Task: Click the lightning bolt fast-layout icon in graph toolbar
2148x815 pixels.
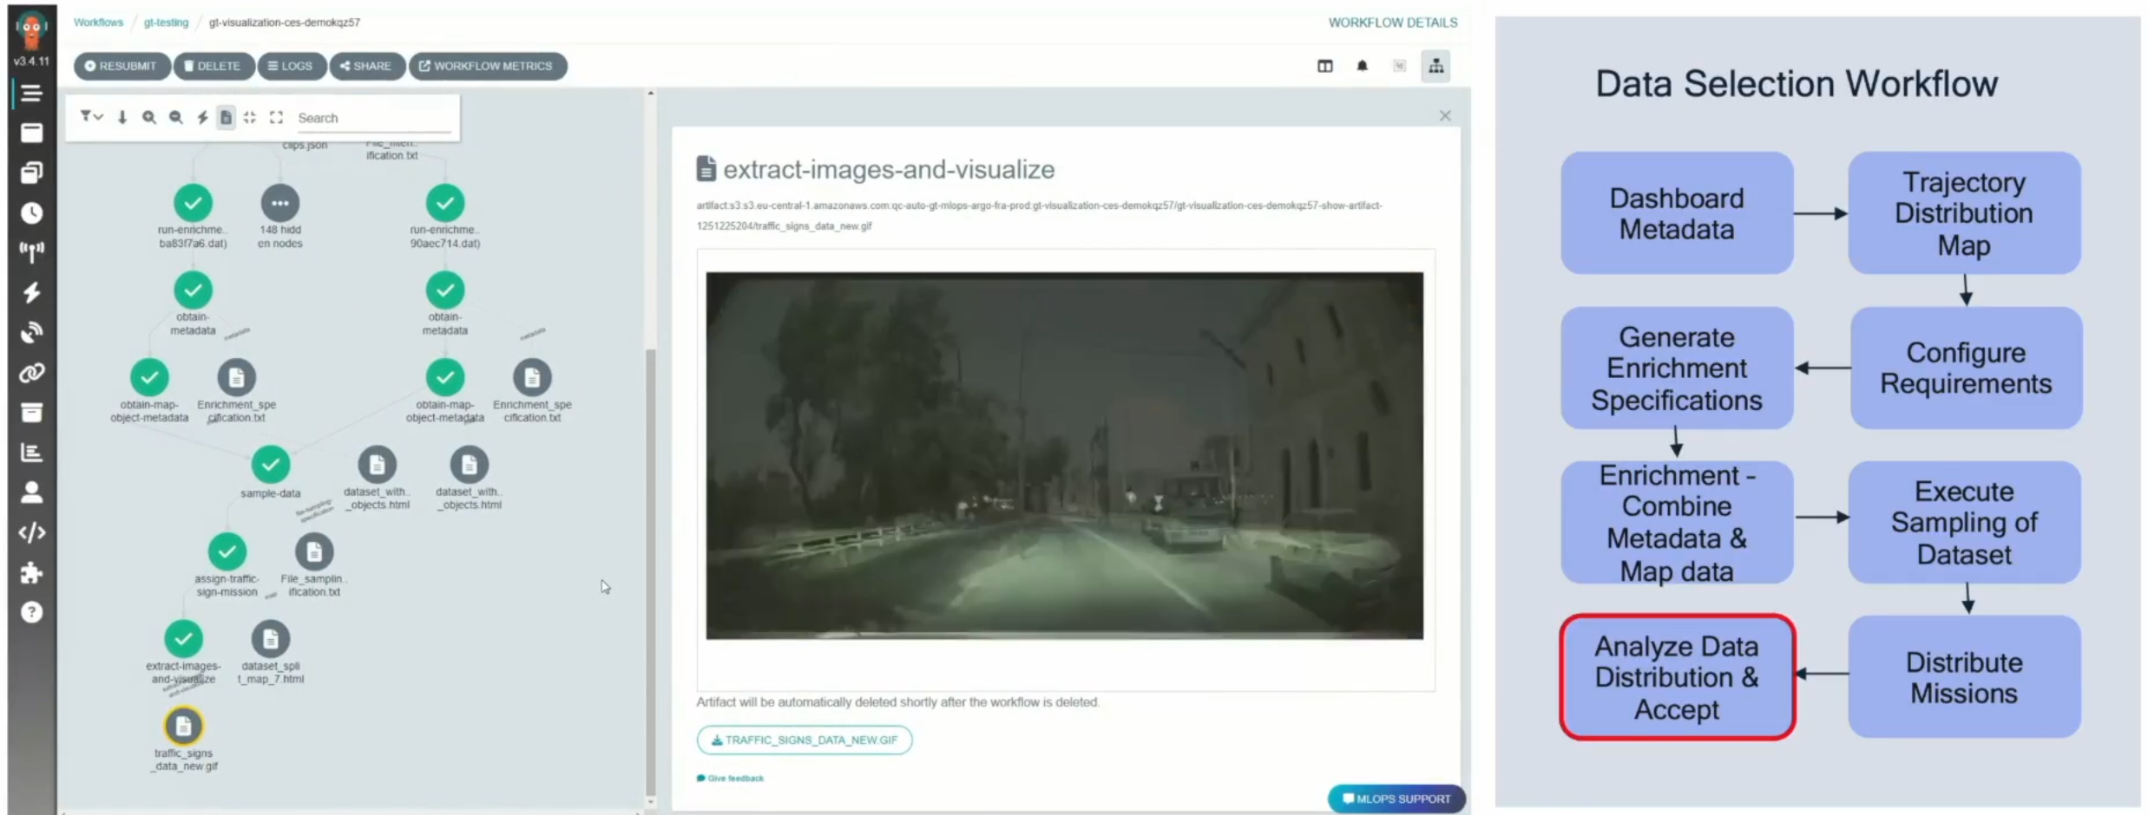Action: pyautogui.click(x=202, y=118)
